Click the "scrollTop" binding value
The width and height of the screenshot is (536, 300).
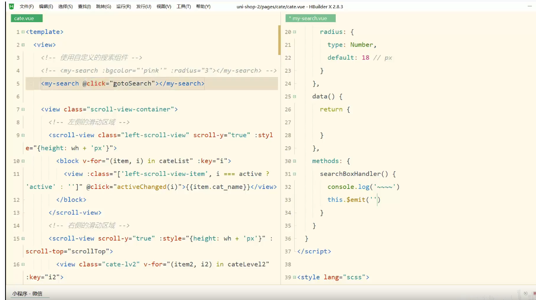pyautogui.click(x=89, y=251)
